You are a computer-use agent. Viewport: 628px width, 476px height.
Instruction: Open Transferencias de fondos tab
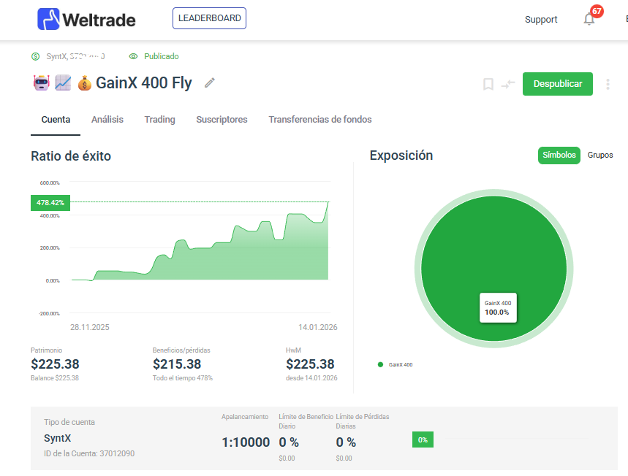(x=320, y=120)
